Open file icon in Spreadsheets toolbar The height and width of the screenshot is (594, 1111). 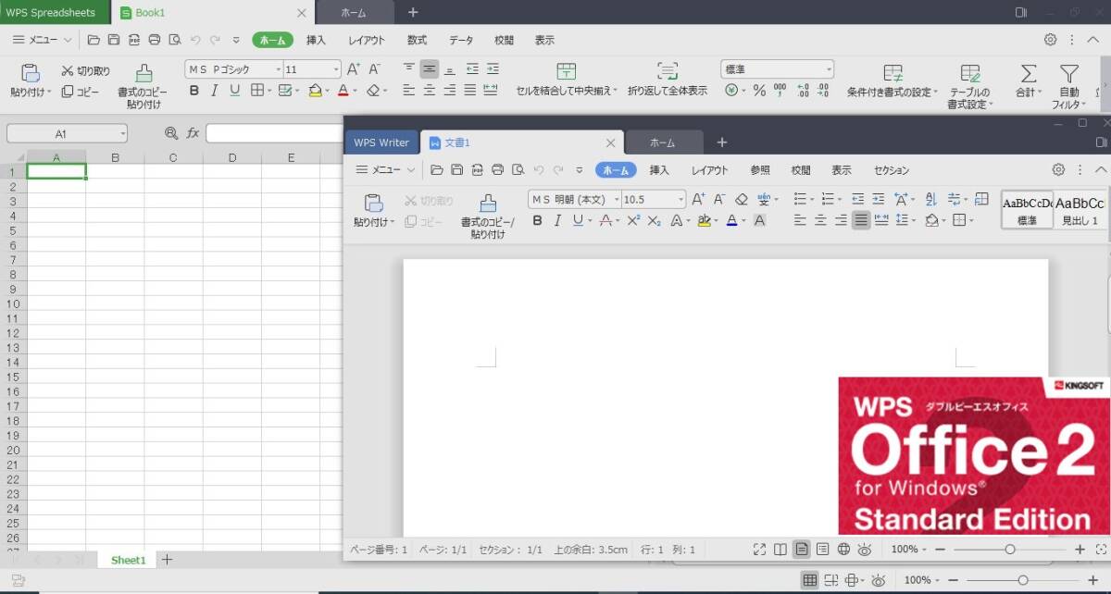click(94, 40)
